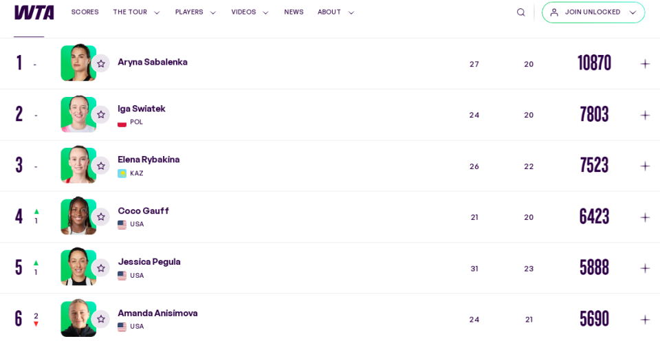Open the site search icon
Viewport: 660px width, 341px height.
pos(520,12)
